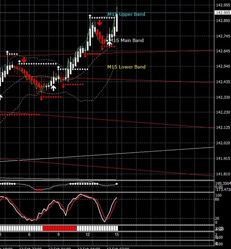Select the white buy arrow beside Main Band label
The height and width of the screenshot is (249, 231).
point(109,43)
